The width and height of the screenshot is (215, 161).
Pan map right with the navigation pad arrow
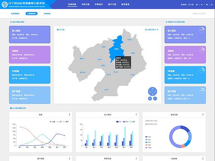tap(155, 91)
